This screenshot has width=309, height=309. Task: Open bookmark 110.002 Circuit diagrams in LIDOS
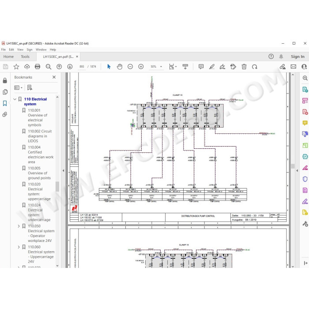click(40, 136)
